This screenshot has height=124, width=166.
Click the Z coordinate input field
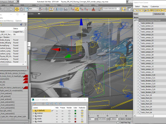click(x=113, y=119)
